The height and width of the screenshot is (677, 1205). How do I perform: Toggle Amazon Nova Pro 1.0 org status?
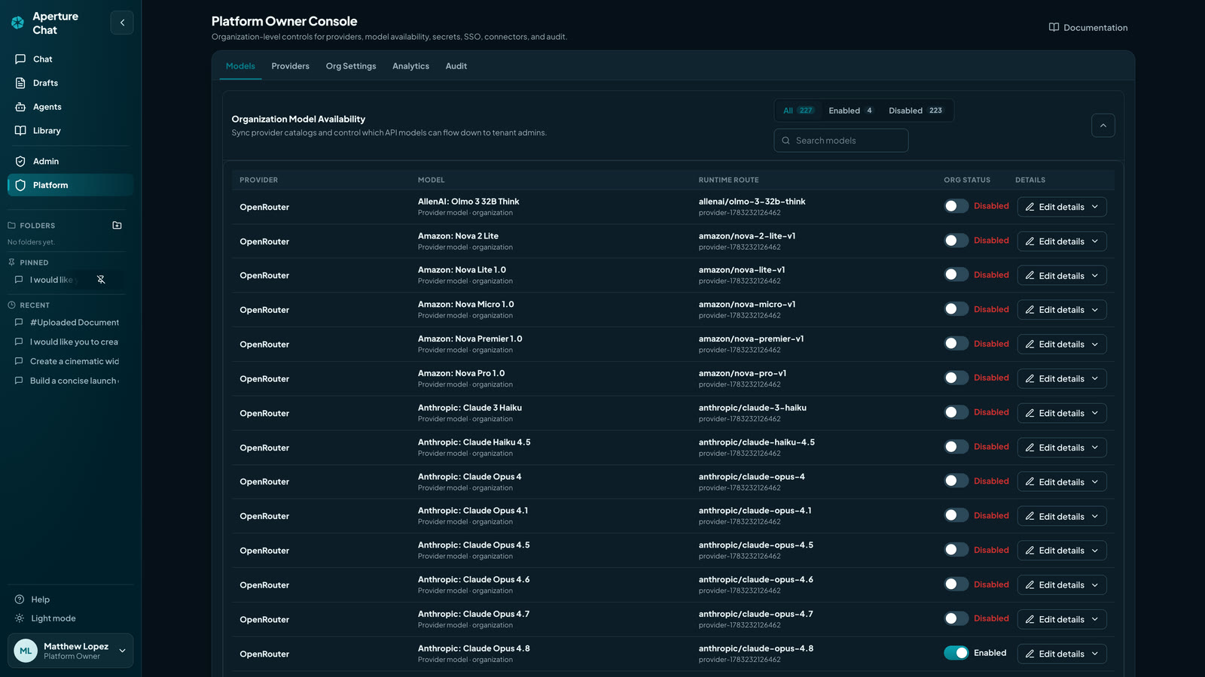(x=956, y=378)
